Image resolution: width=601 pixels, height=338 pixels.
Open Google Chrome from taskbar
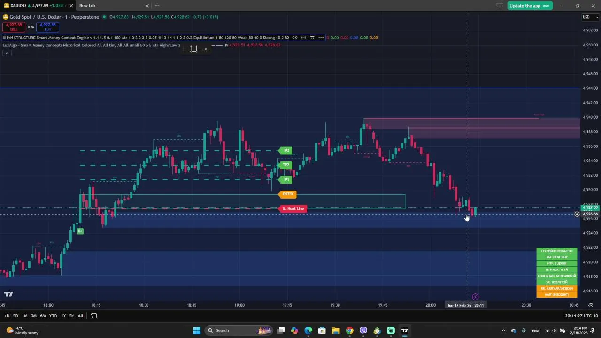point(349,330)
